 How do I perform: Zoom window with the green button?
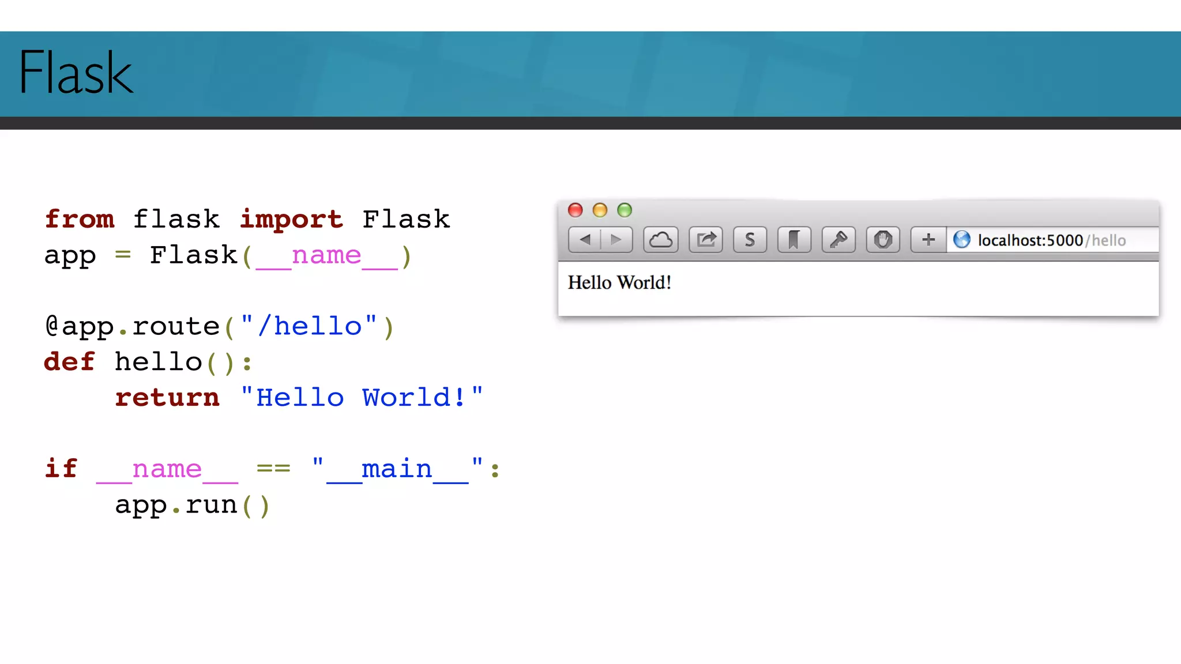[x=625, y=210]
